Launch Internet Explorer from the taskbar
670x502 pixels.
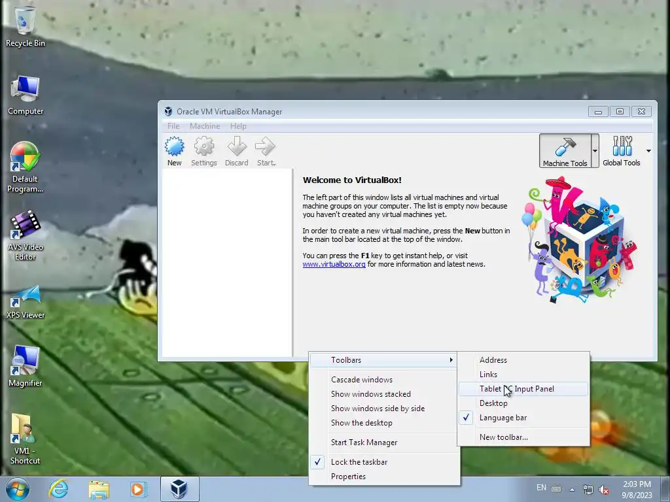[x=58, y=489]
